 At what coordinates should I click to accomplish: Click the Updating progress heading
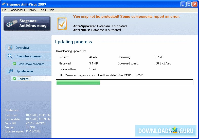coord(73,42)
